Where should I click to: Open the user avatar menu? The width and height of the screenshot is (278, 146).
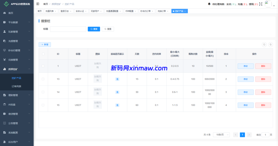268,4
